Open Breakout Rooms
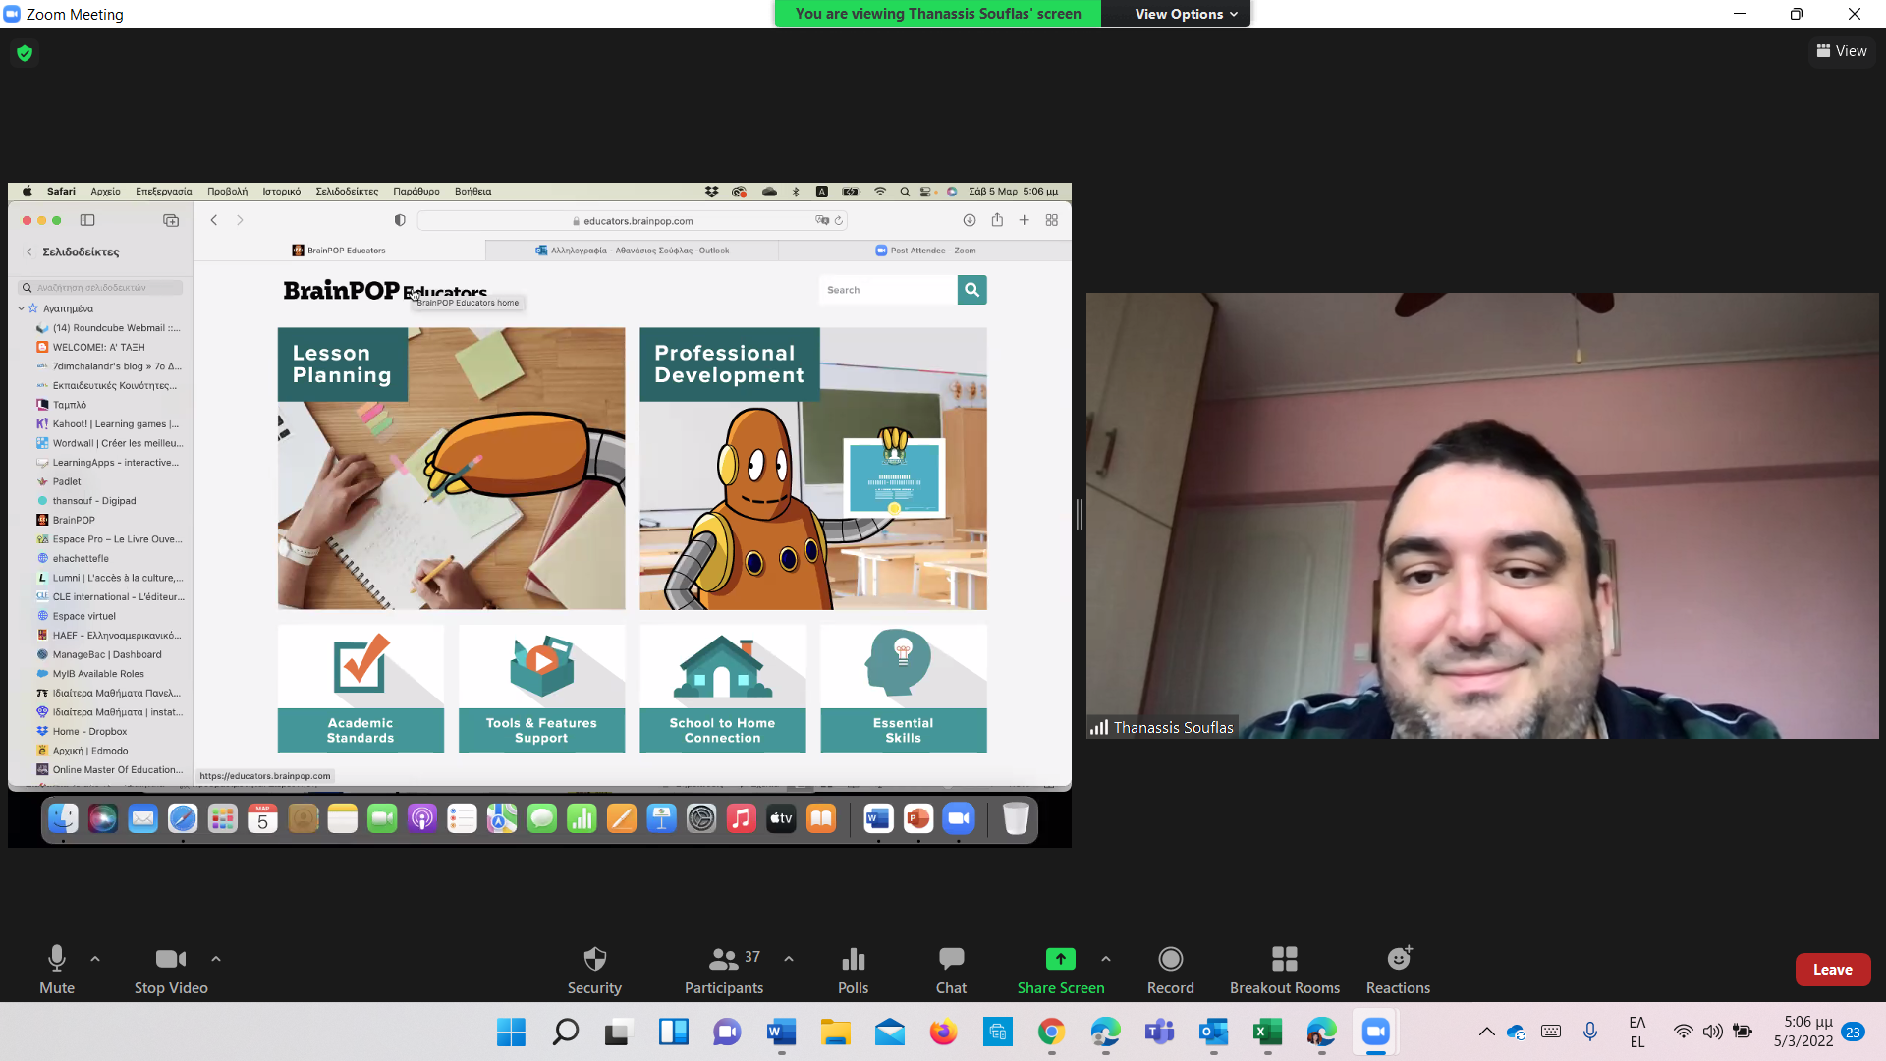 1285,969
